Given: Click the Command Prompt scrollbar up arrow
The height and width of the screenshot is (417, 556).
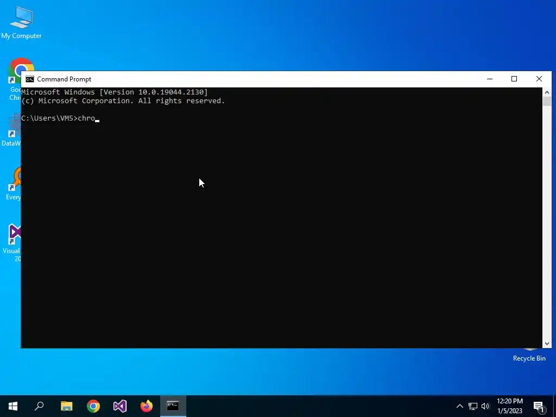Looking at the screenshot, I should tap(547, 92).
